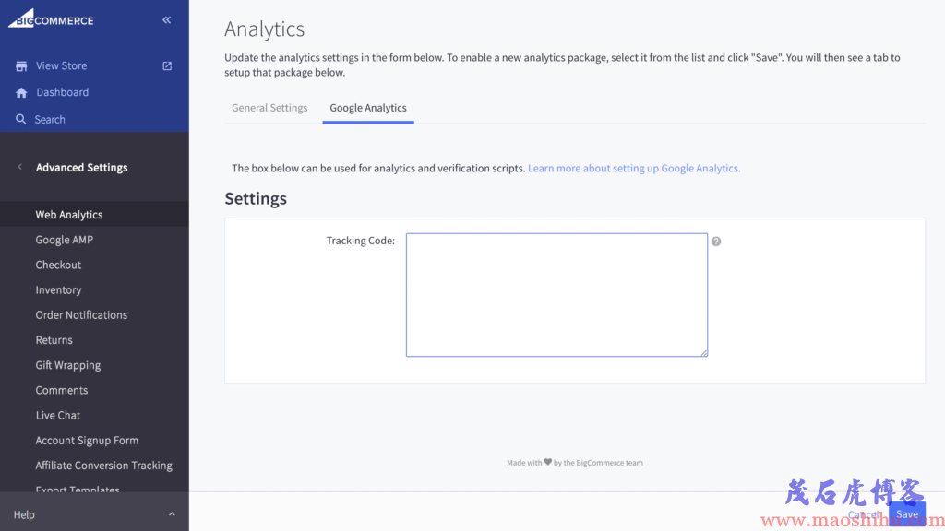This screenshot has width=945, height=531.
Task: Click the View Store storefront icon
Action: pyautogui.click(x=21, y=65)
